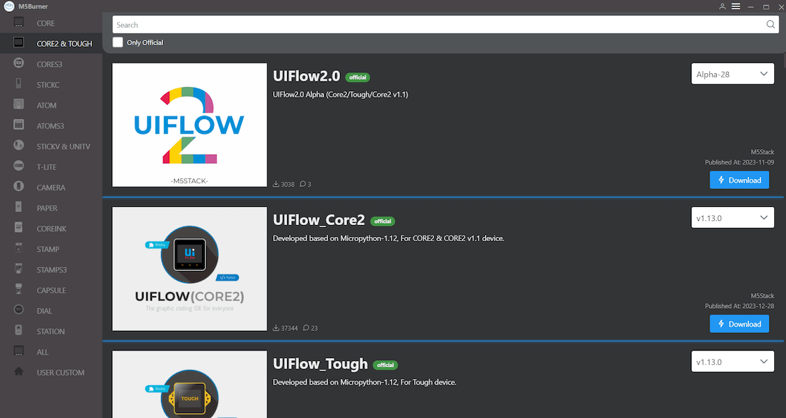Select the COREINK device icon
Viewport: 786px width, 418px height.
pos(19,228)
